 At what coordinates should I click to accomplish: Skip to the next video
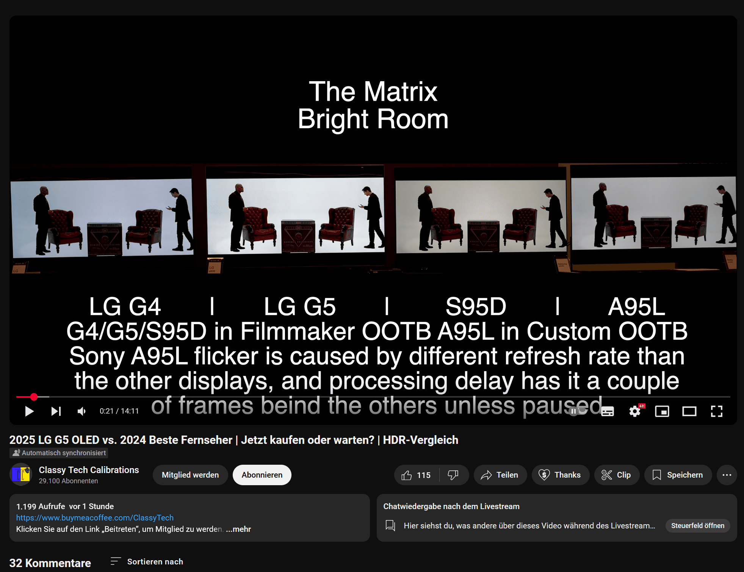click(x=56, y=411)
